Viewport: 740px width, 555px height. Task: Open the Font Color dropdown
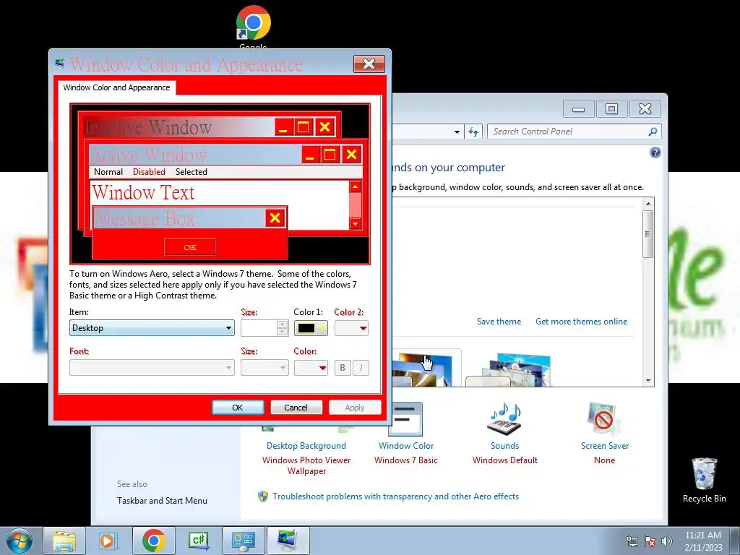[x=311, y=368]
